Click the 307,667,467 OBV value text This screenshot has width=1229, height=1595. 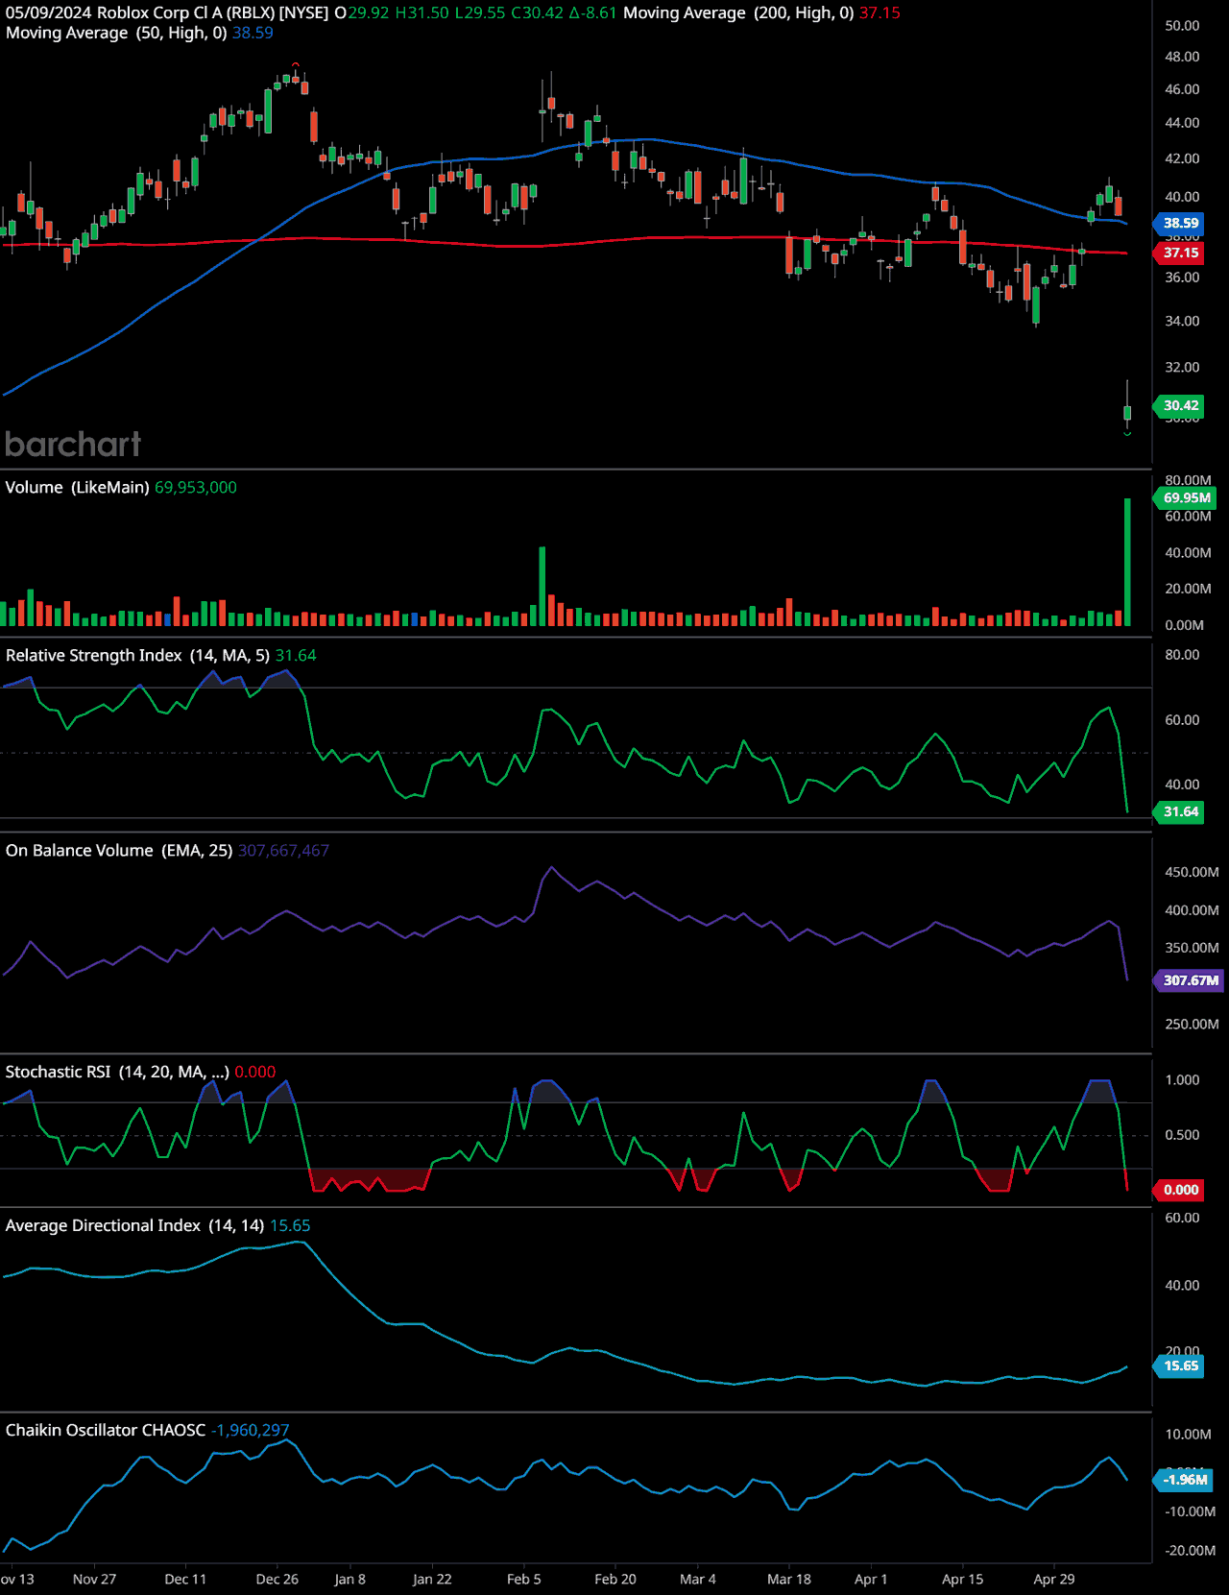pos(283,850)
